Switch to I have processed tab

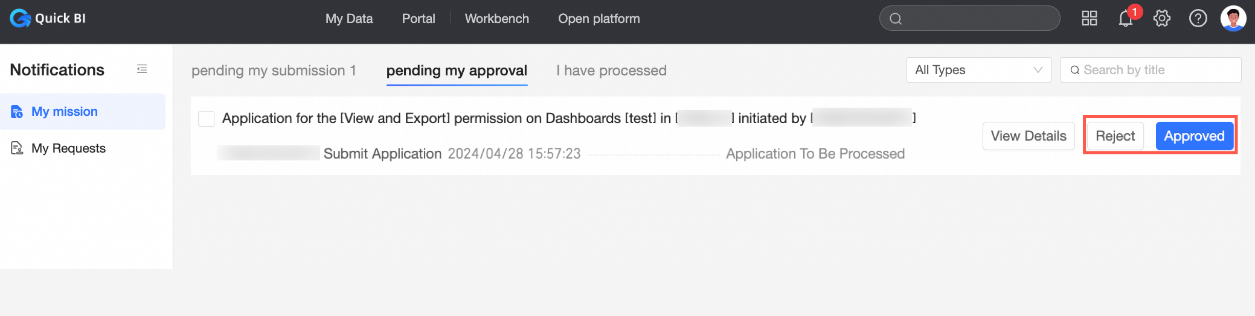(x=611, y=71)
